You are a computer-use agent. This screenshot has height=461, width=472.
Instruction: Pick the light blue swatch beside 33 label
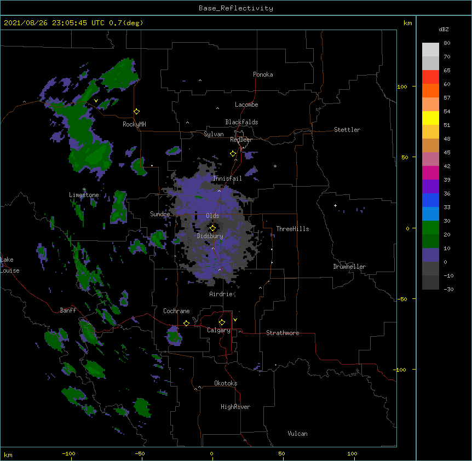pyautogui.click(x=430, y=214)
